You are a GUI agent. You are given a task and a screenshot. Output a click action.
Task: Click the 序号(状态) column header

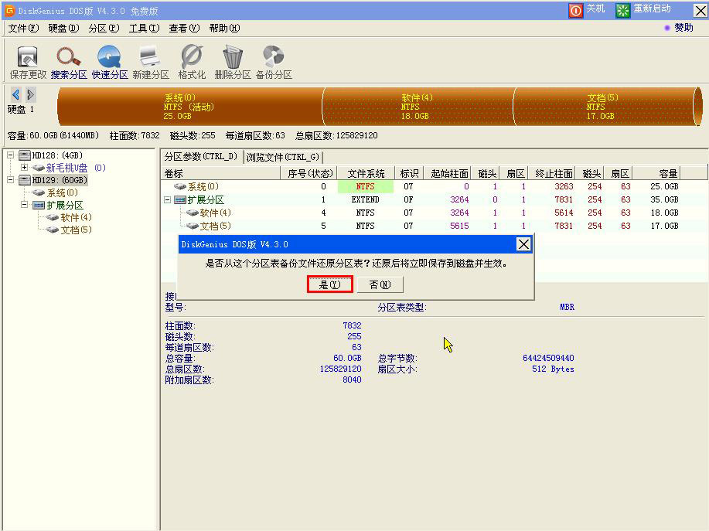308,174
